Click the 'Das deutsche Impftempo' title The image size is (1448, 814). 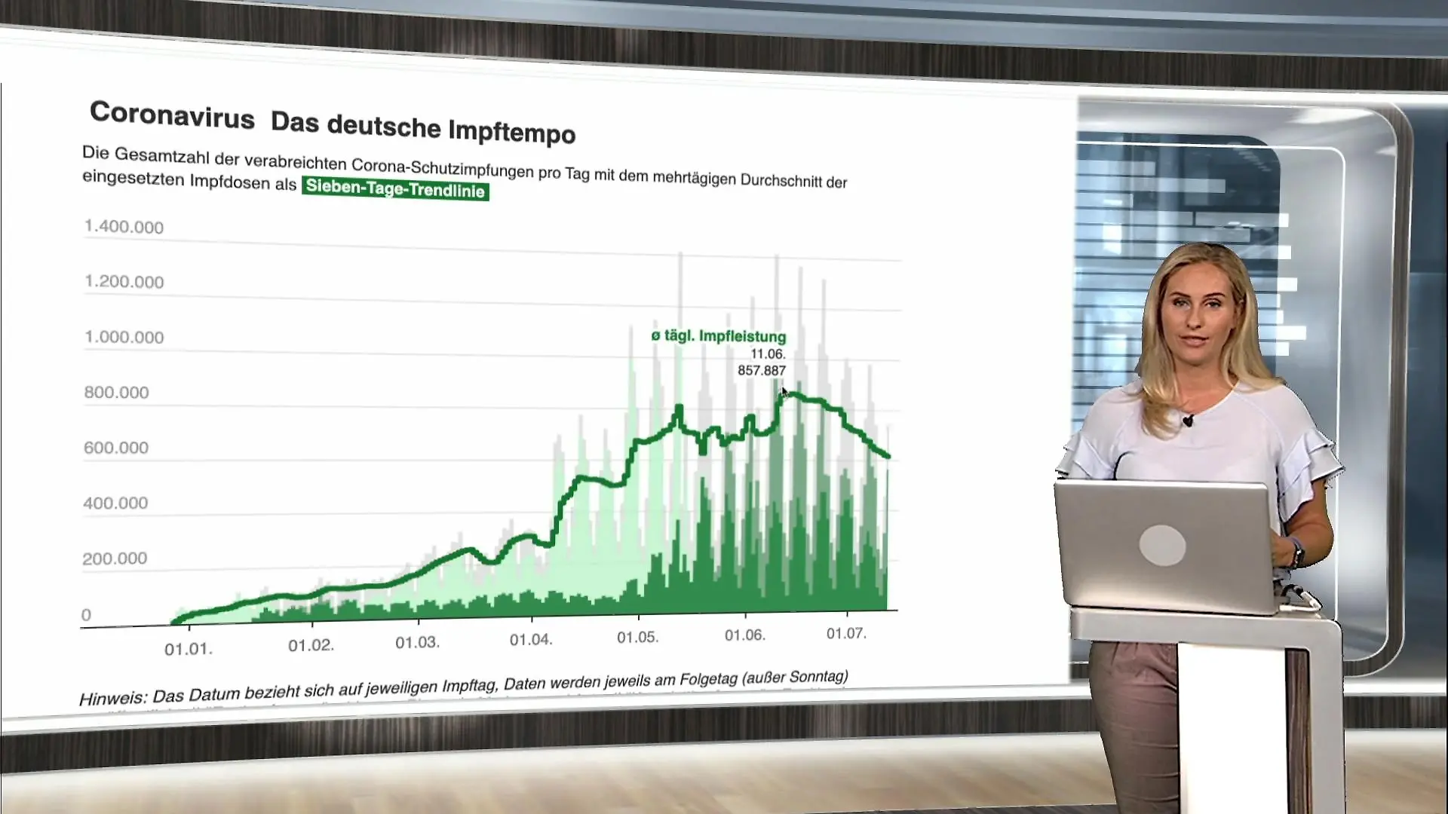tap(423, 127)
